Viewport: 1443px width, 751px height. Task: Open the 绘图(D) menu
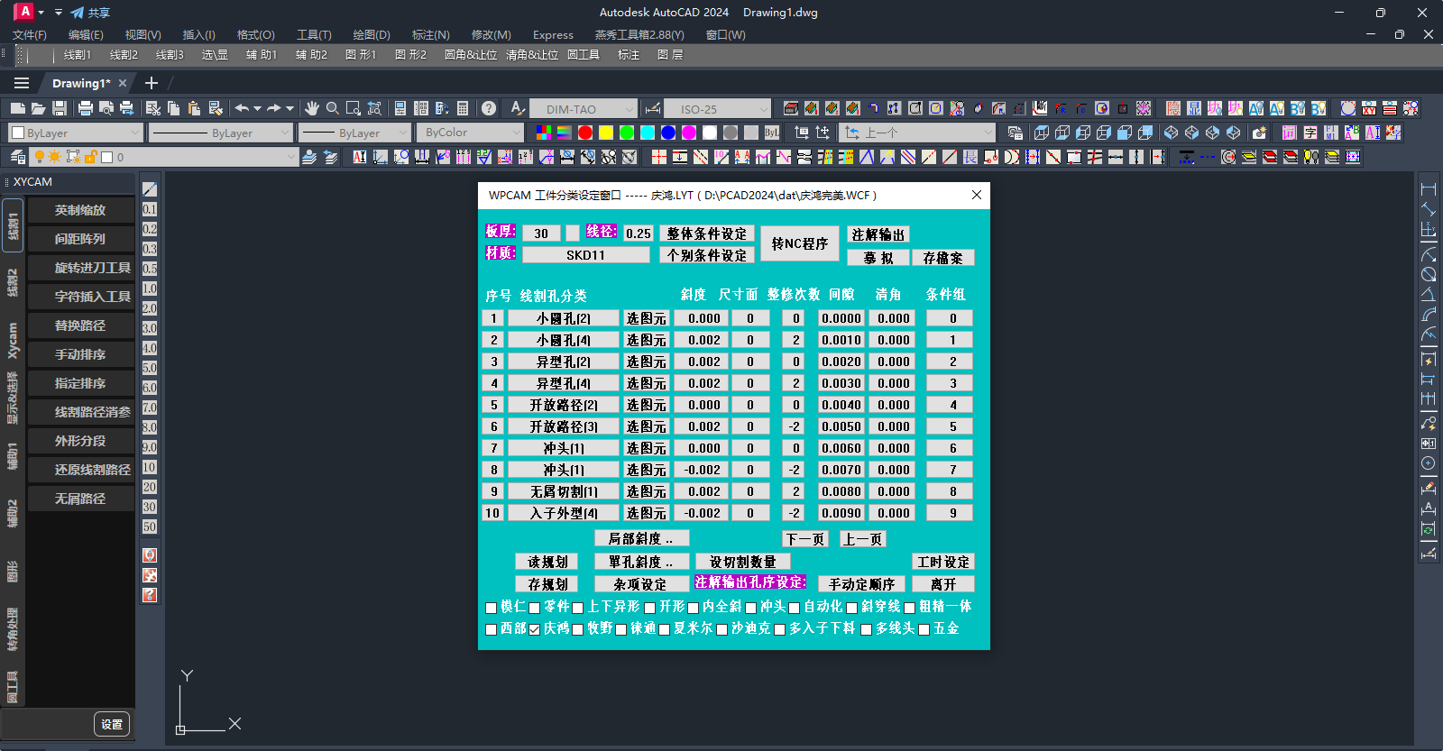[x=372, y=35]
